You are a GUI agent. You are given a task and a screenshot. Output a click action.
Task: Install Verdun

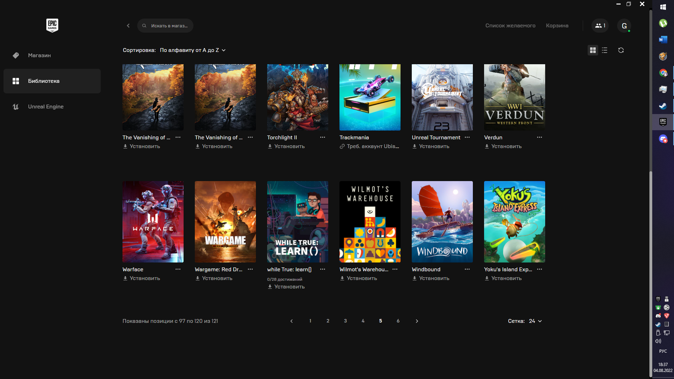coord(503,146)
